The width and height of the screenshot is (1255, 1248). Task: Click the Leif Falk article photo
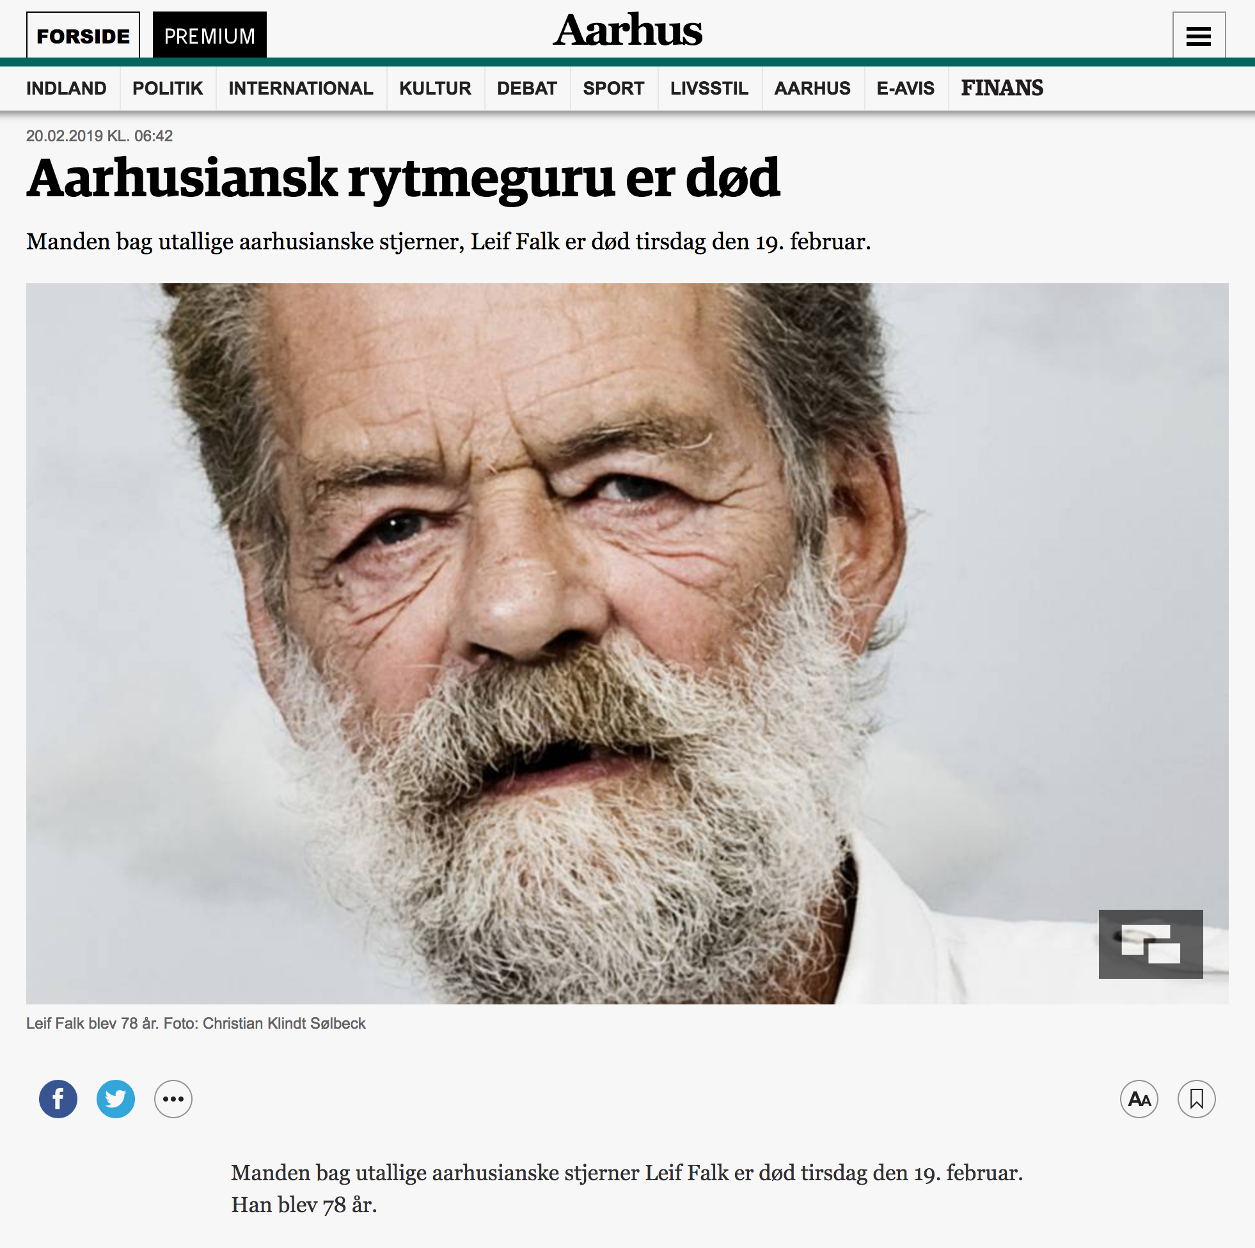click(627, 643)
